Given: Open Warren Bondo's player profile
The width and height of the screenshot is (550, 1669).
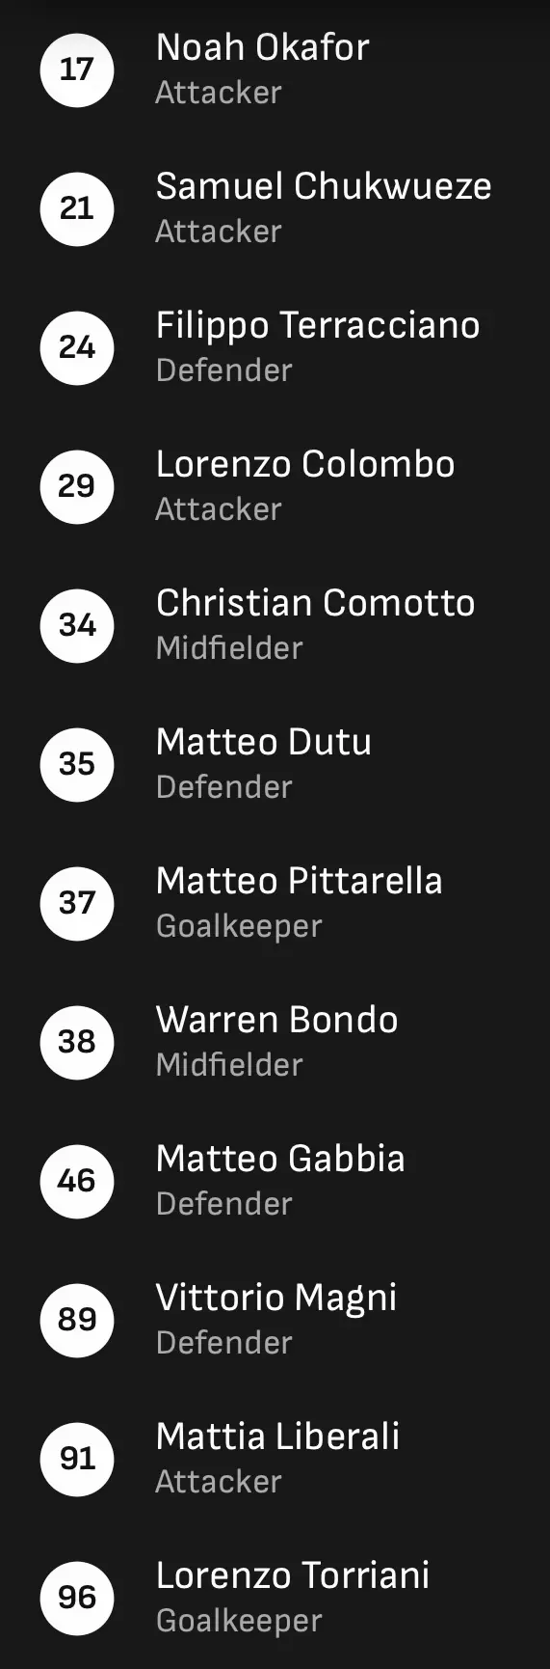Looking at the screenshot, I should [275, 1042].
